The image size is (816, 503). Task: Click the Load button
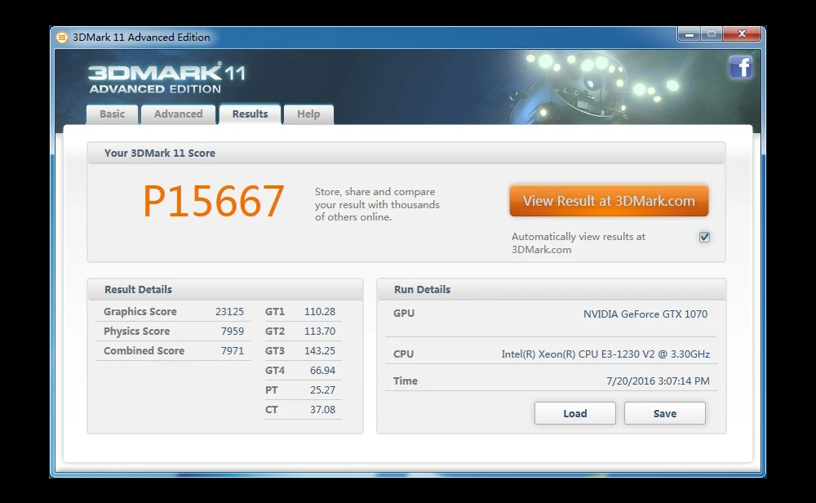pyautogui.click(x=575, y=413)
